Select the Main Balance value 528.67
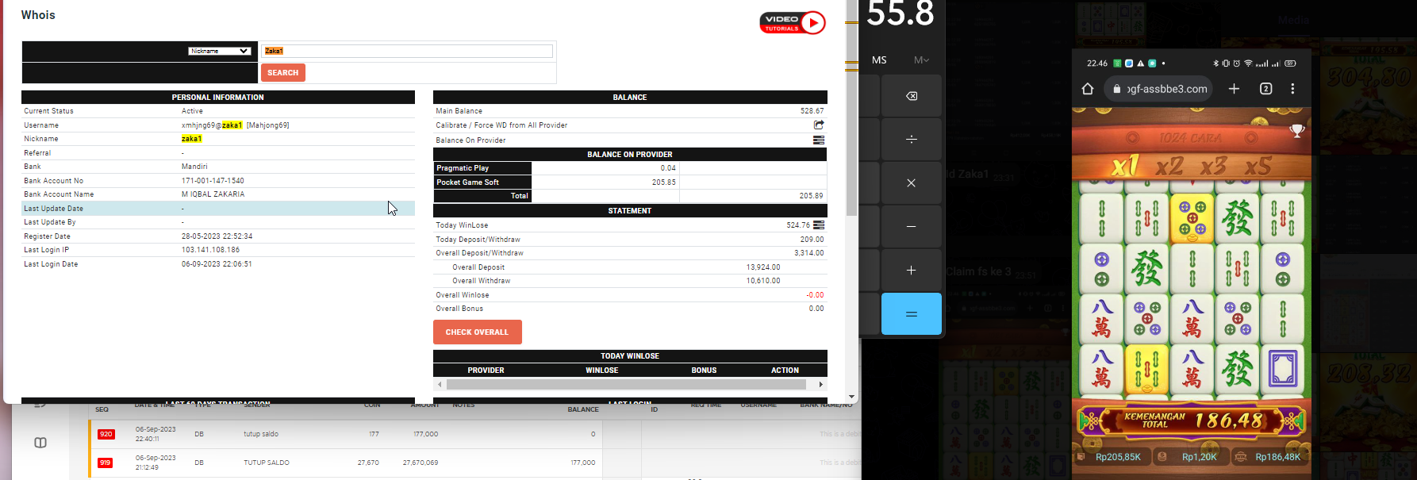The width and height of the screenshot is (1417, 480). (812, 111)
